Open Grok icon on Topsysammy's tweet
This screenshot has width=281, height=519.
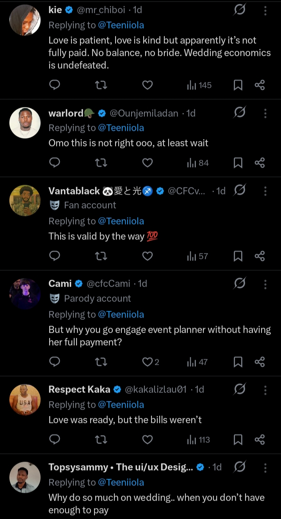pos(239,467)
